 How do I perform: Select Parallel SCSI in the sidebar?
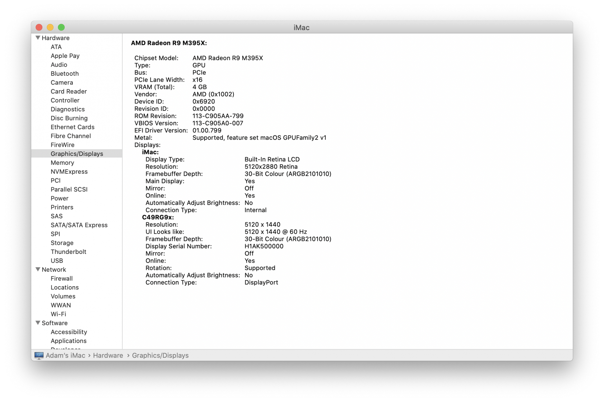[69, 189]
